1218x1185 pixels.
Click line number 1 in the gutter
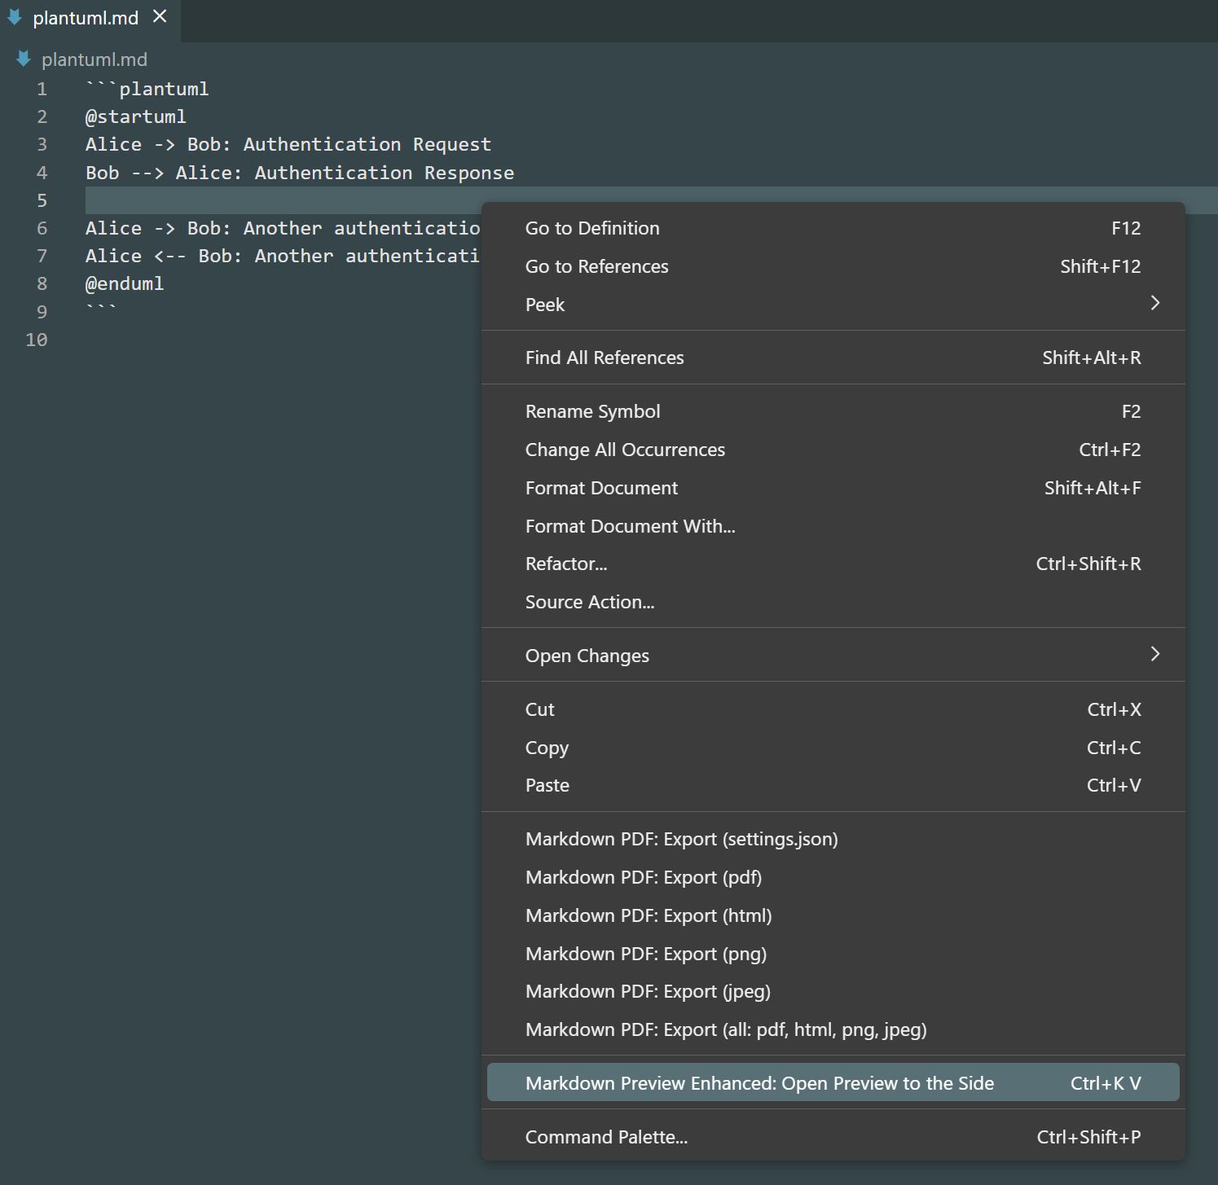[42, 89]
